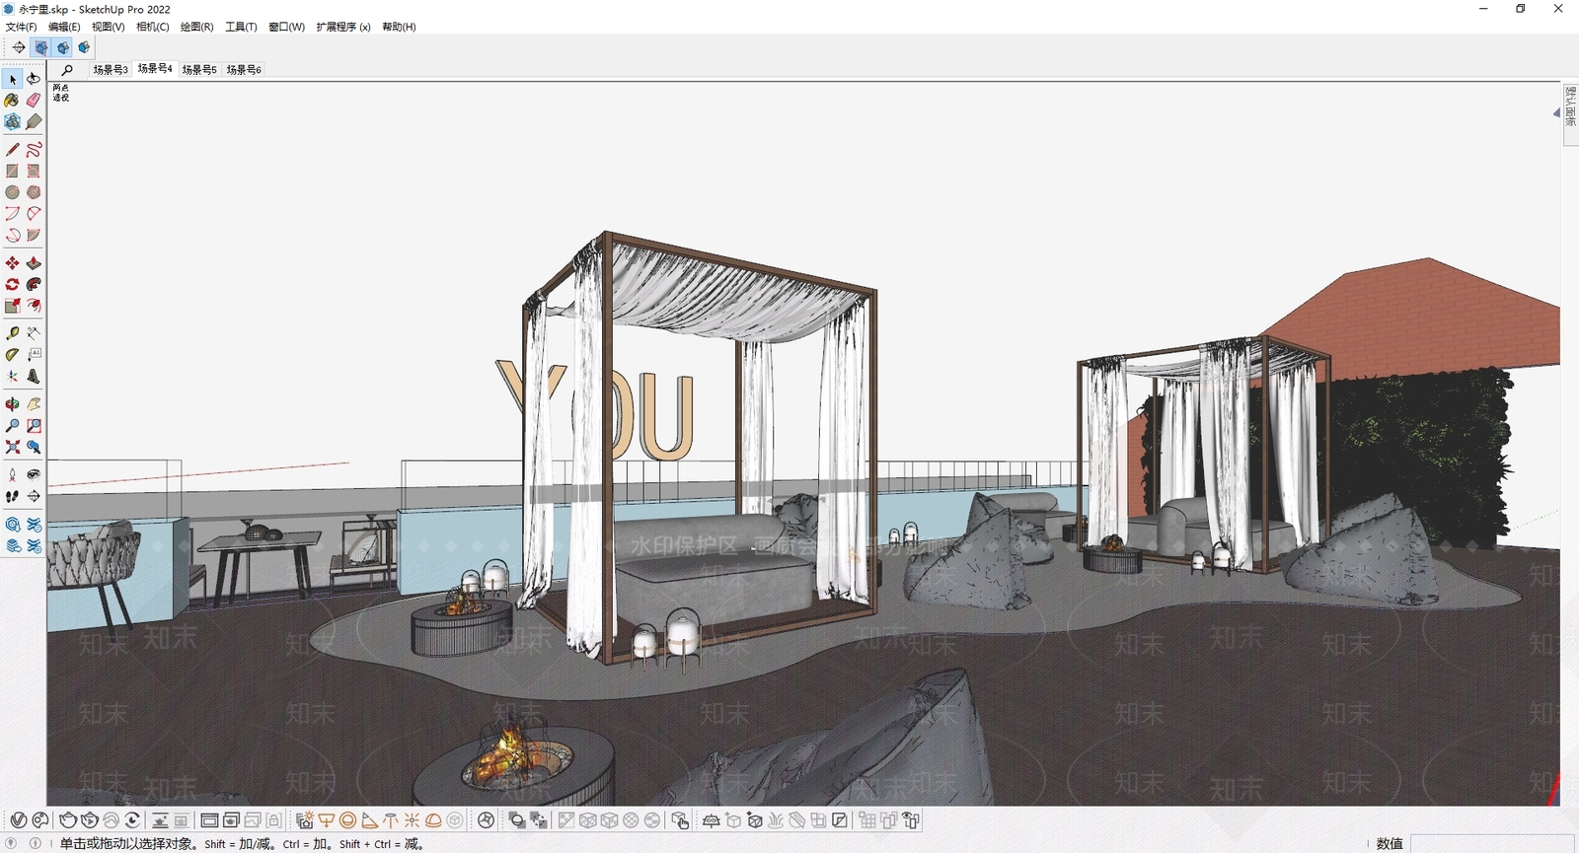The width and height of the screenshot is (1579, 853).
Task: Click the 数值 measurements input box
Action: 1492,843
